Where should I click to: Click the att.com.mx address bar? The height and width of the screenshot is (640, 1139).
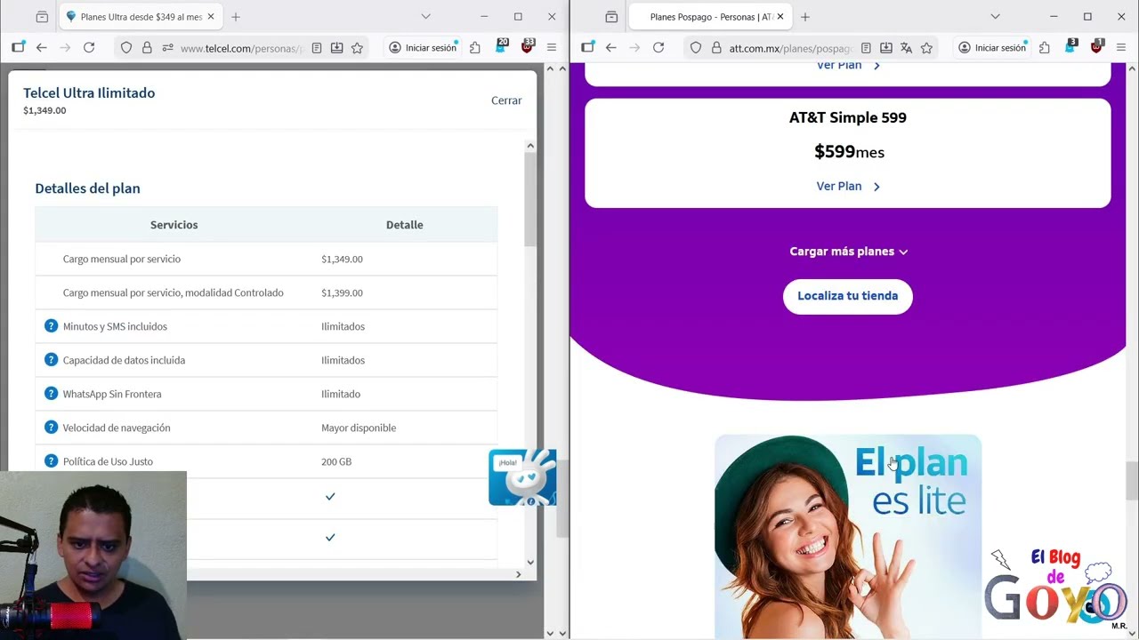(x=790, y=48)
